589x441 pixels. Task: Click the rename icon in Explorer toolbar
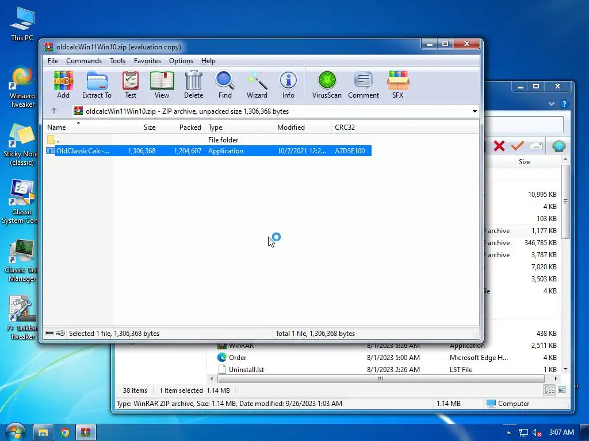coord(536,145)
